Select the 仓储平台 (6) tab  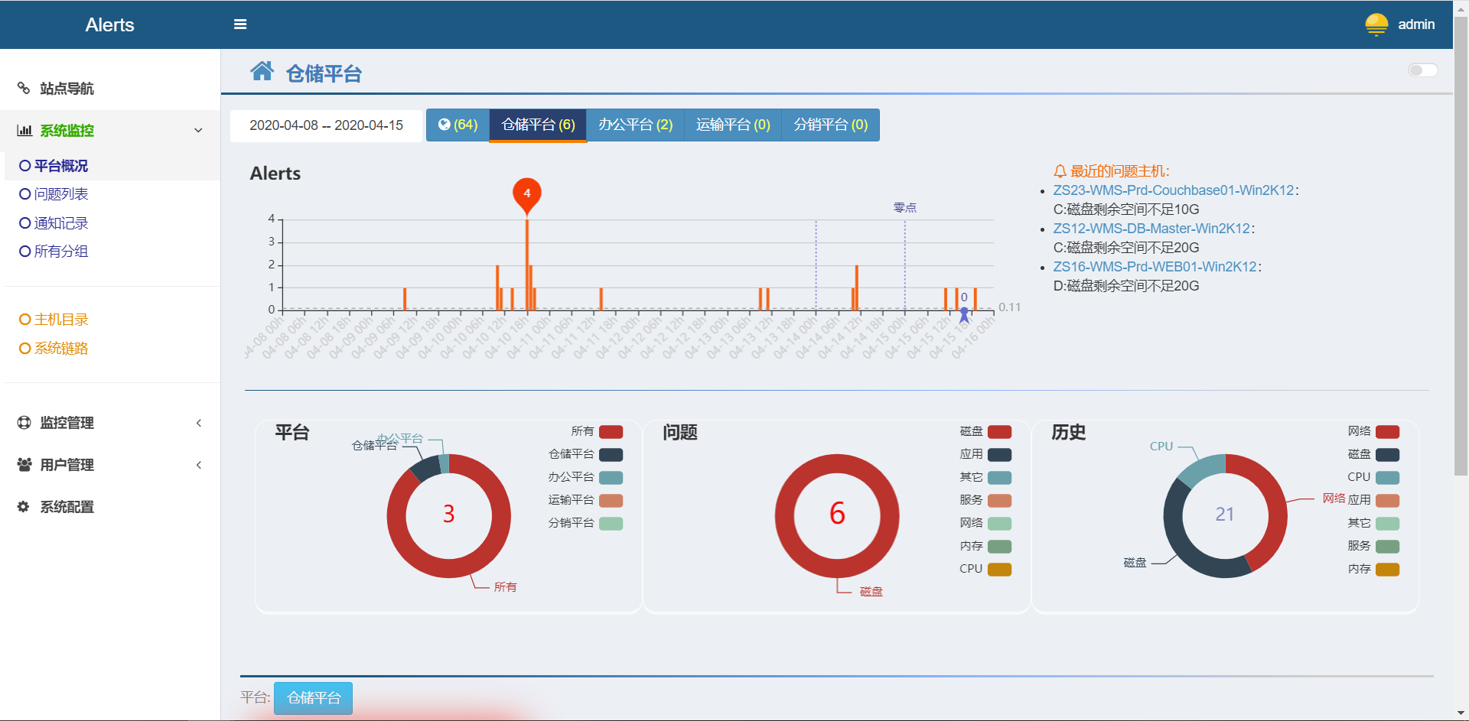point(538,125)
